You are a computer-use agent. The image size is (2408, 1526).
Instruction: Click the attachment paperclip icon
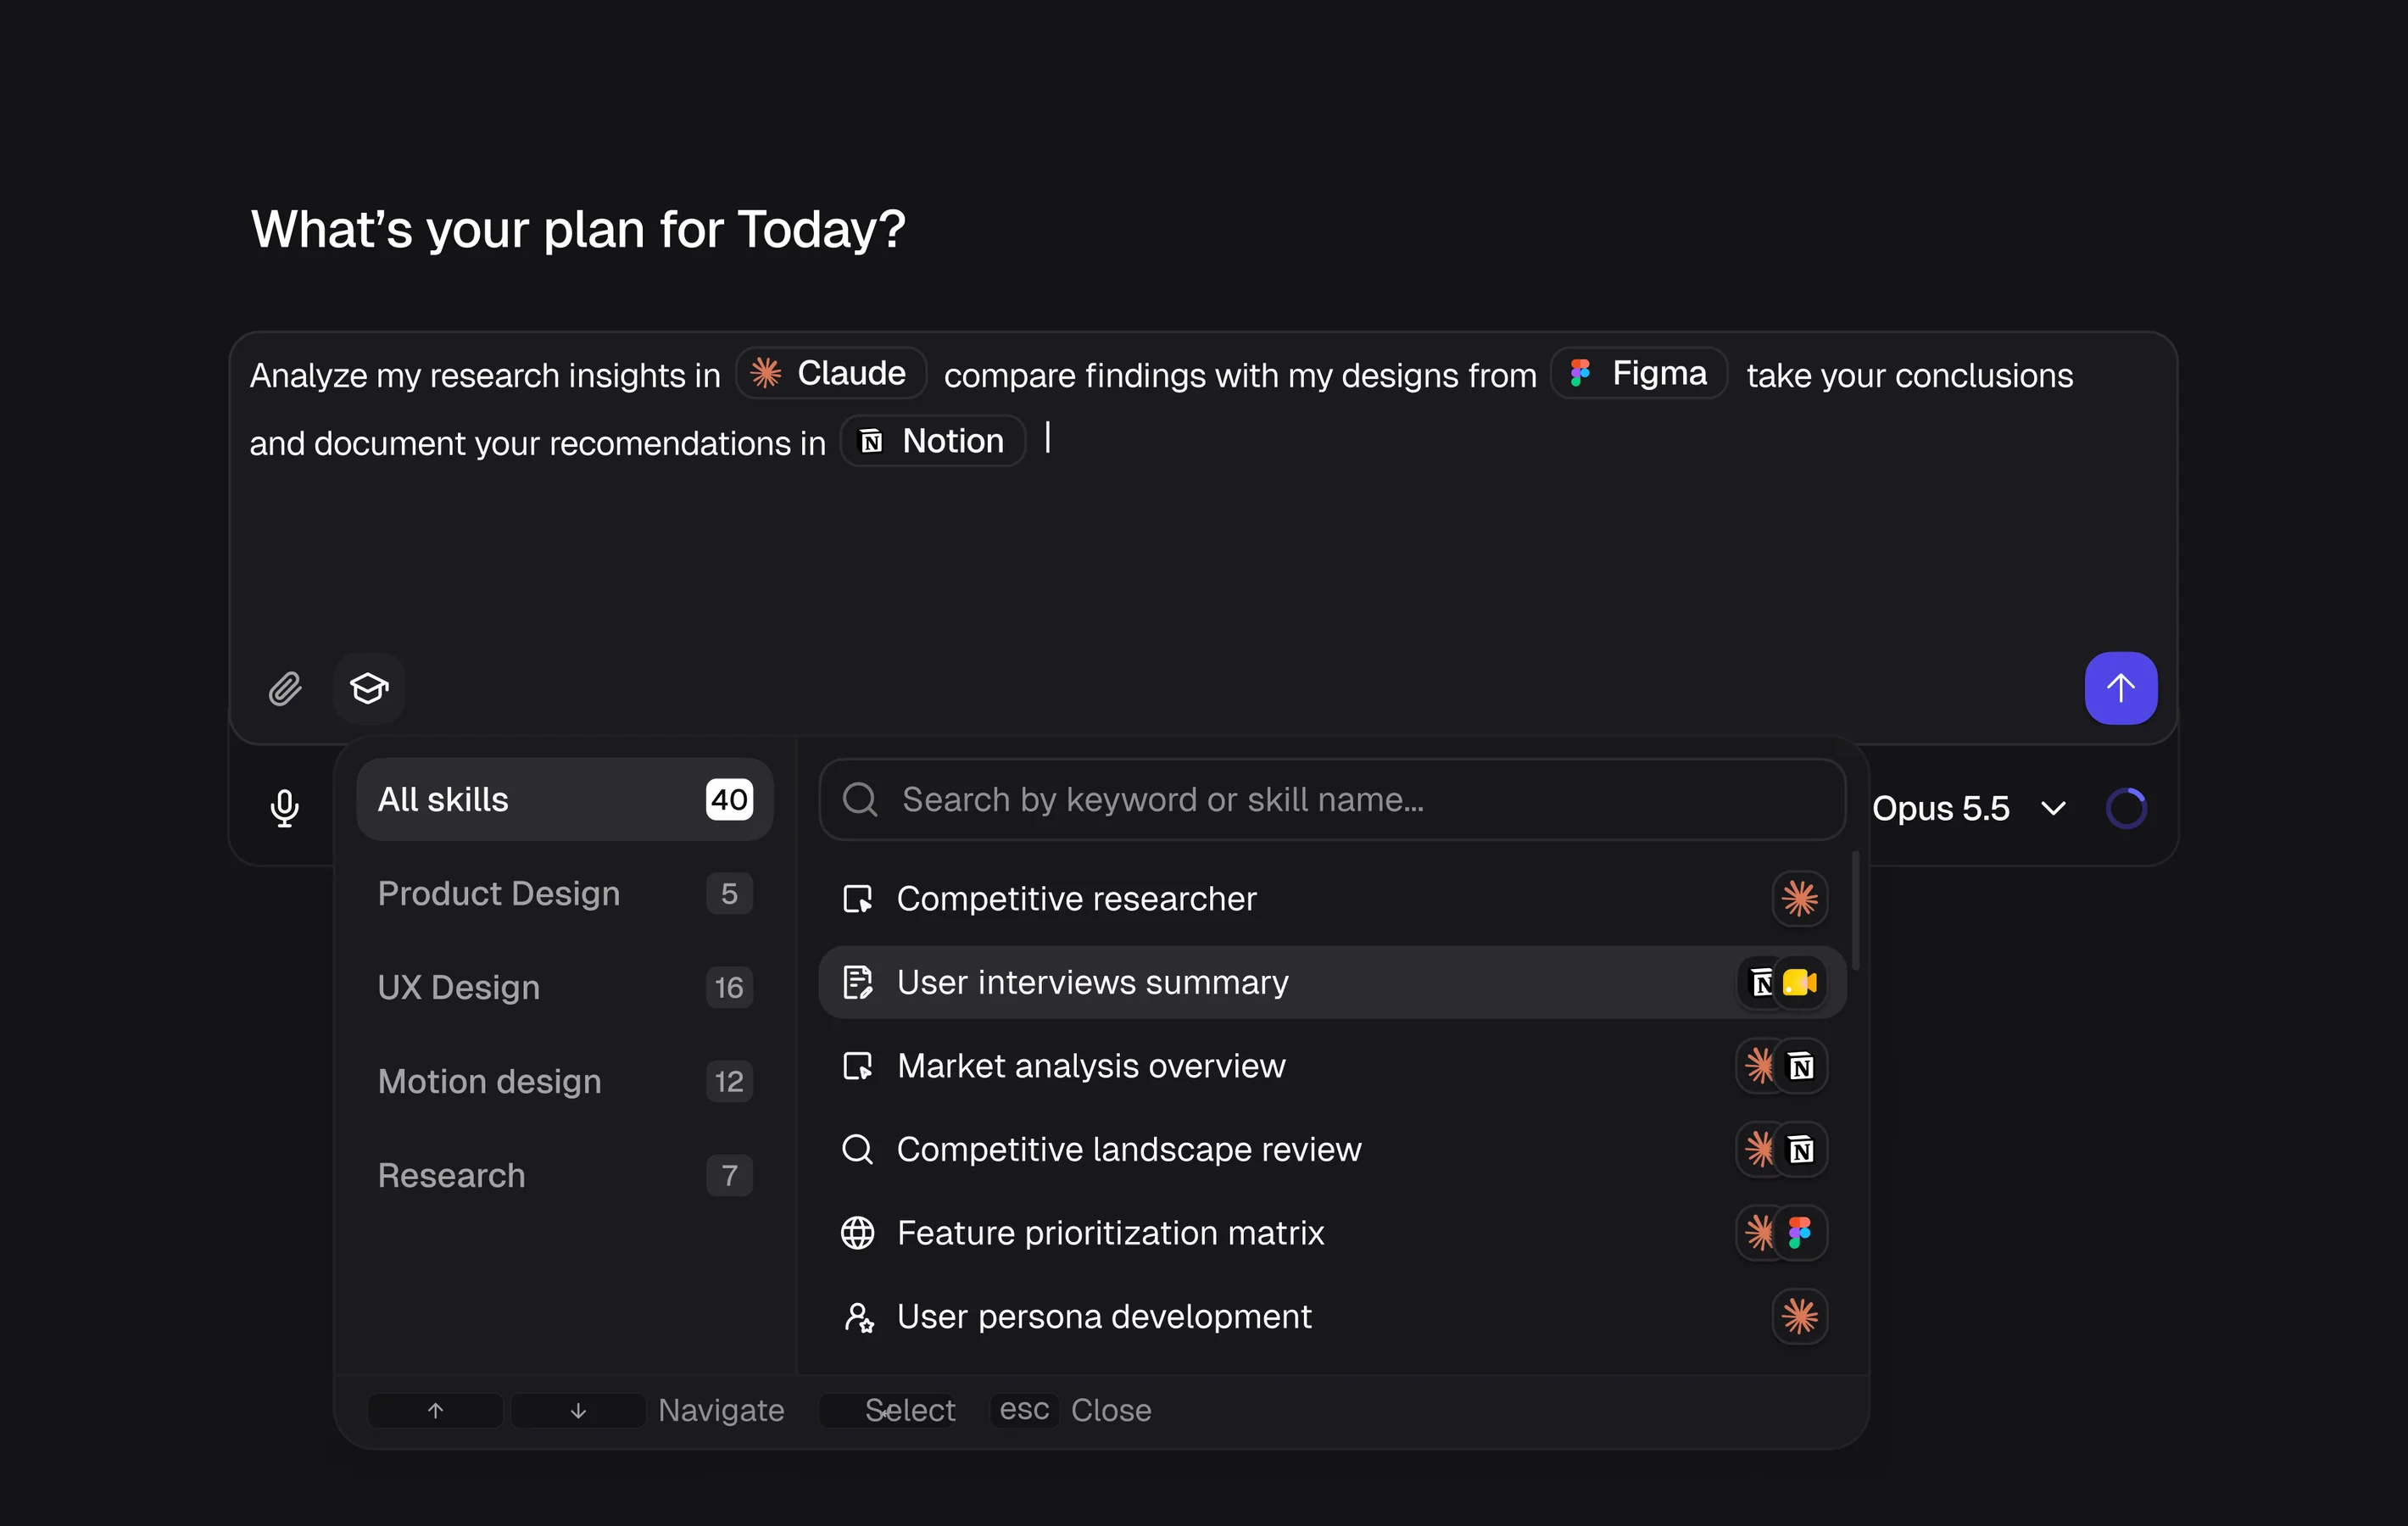point(285,688)
